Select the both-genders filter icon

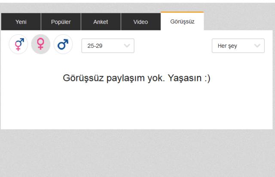18,44
